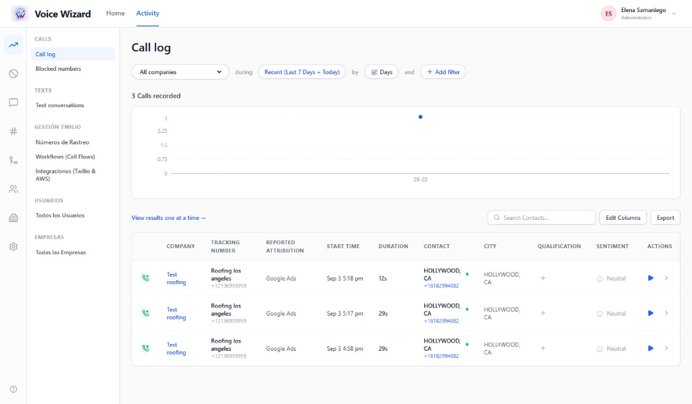Click Neutral sentiment on 4:58 pm call
This screenshot has height=404, width=692.
(611, 349)
